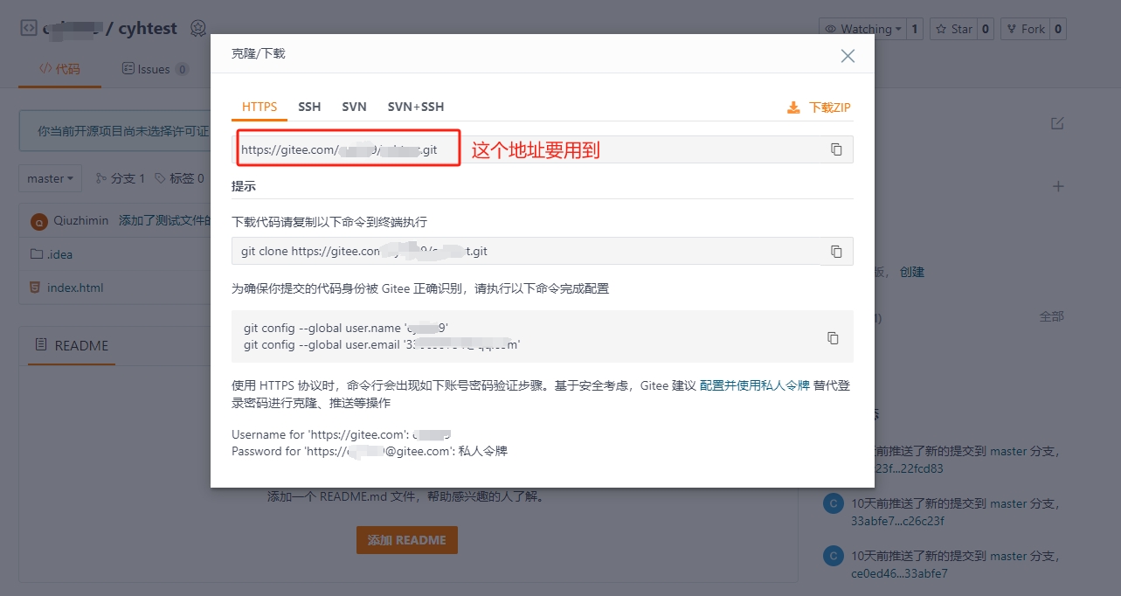Fork the repository
The height and width of the screenshot is (596, 1121).
1025,29
